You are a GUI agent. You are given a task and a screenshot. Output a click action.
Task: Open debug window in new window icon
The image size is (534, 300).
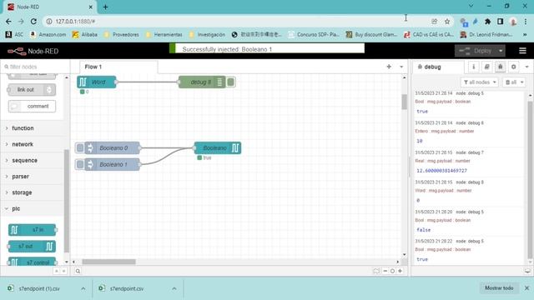point(527,271)
